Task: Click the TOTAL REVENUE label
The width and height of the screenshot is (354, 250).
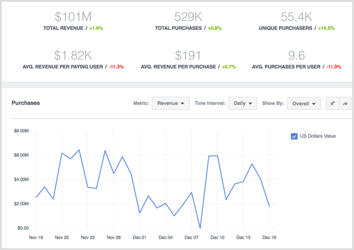Action: [x=63, y=28]
